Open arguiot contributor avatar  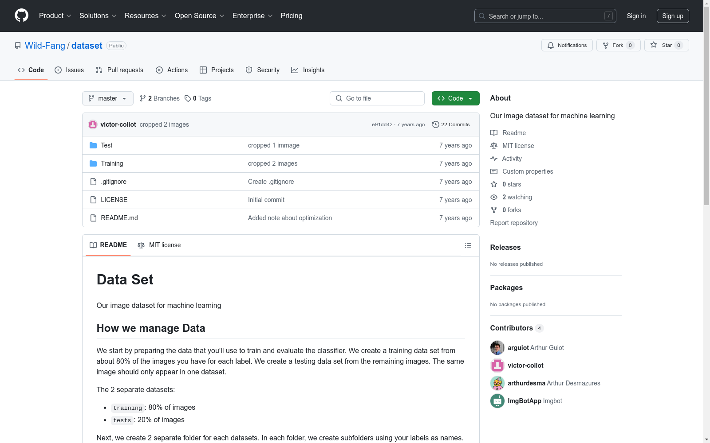coord(497,348)
